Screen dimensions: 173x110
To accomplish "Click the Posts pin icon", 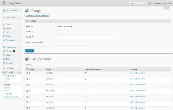I will tap(4, 24).
